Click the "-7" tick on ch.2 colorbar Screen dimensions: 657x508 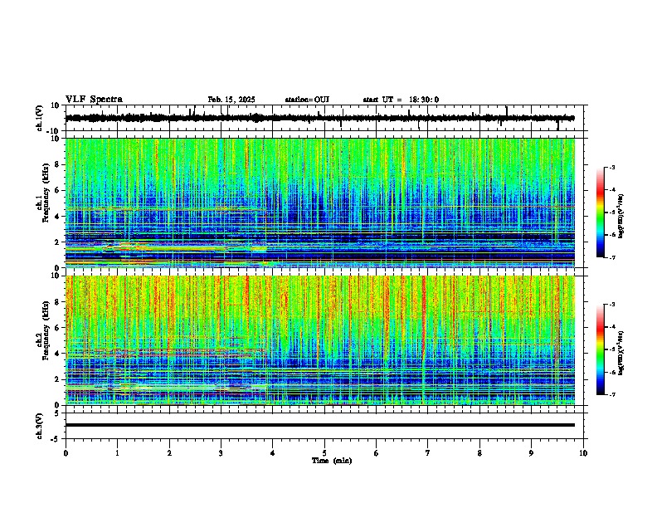[611, 394]
